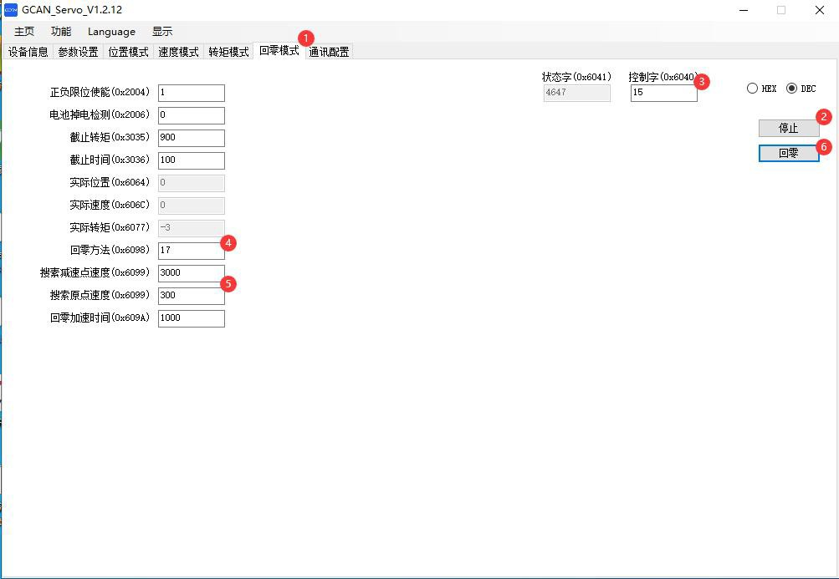
Task: Switch to the 参数设置 tab
Action: [78, 52]
